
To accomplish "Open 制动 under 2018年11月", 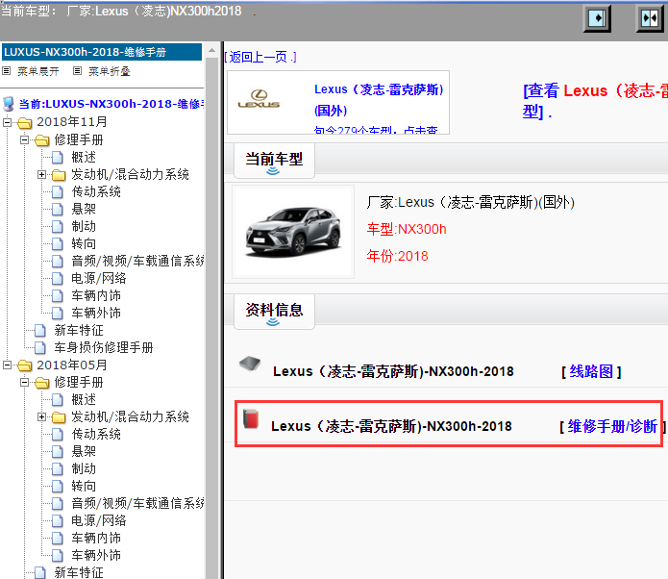I will click(x=84, y=226).
